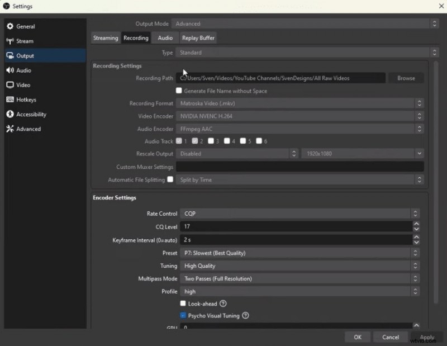Click the Cancel button
This screenshot has height=346, width=447.
[390, 337]
